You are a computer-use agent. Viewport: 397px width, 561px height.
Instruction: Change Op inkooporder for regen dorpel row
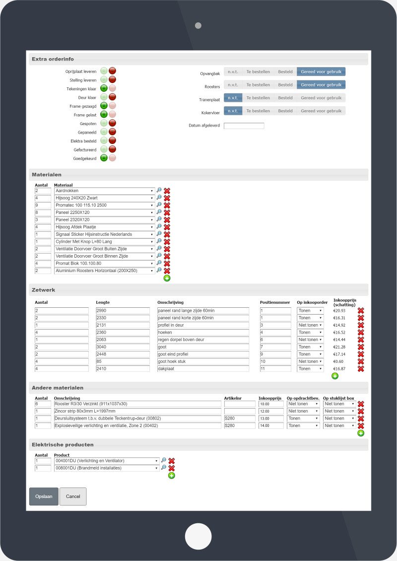[x=310, y=340]
